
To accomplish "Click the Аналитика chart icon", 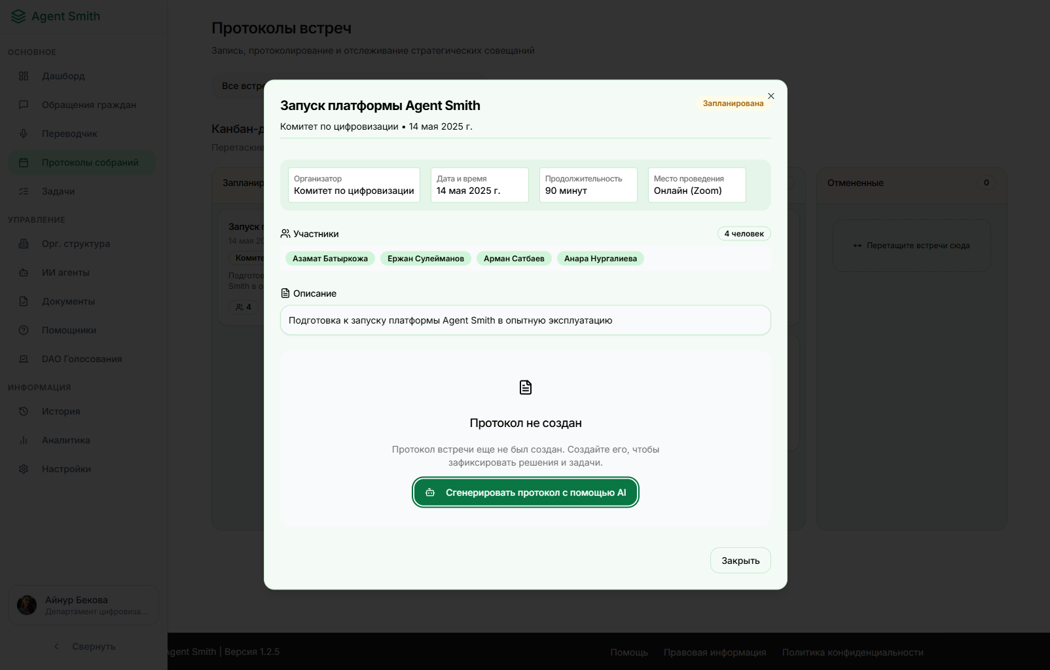I will point(24,440).
